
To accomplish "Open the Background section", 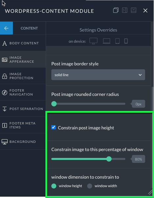I will (23, 142).
